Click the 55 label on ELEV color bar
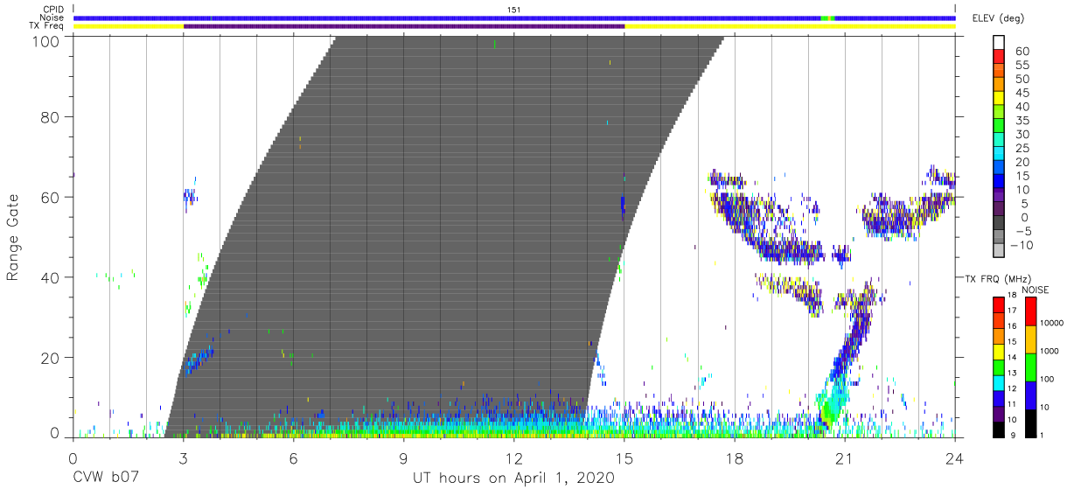Image resolution: width=1074 pixels, height=496 pixels. (1022, 66)
